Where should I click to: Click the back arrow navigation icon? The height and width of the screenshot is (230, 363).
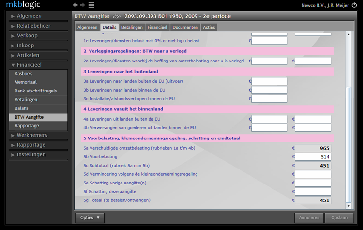75,5
